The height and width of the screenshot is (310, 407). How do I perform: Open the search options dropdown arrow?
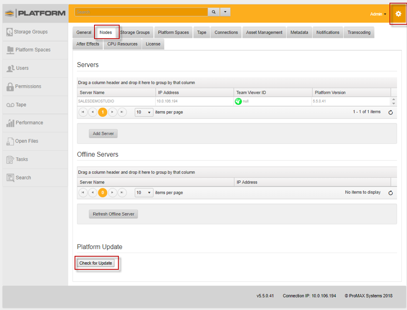(x=225, y=12)
